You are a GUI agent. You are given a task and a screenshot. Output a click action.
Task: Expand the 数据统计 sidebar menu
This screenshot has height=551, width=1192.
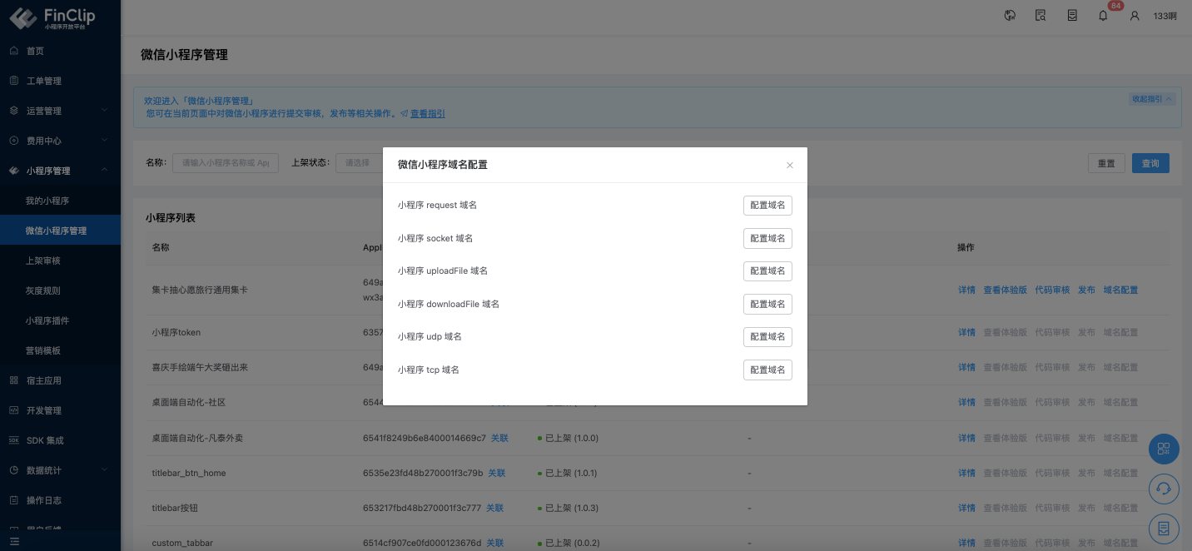pyautogui.click(x=60, y=470)
